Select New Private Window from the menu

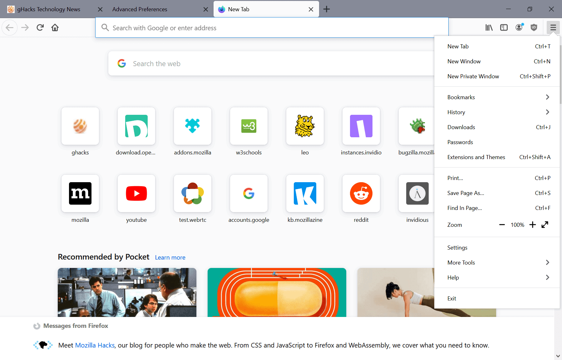tap(473, 76)
